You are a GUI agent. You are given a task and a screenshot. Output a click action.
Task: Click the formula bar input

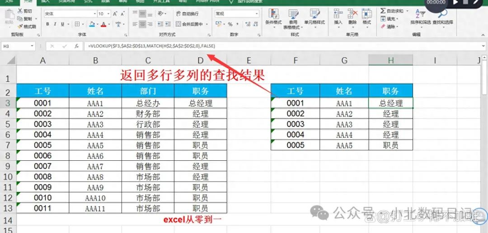(282, 46)
